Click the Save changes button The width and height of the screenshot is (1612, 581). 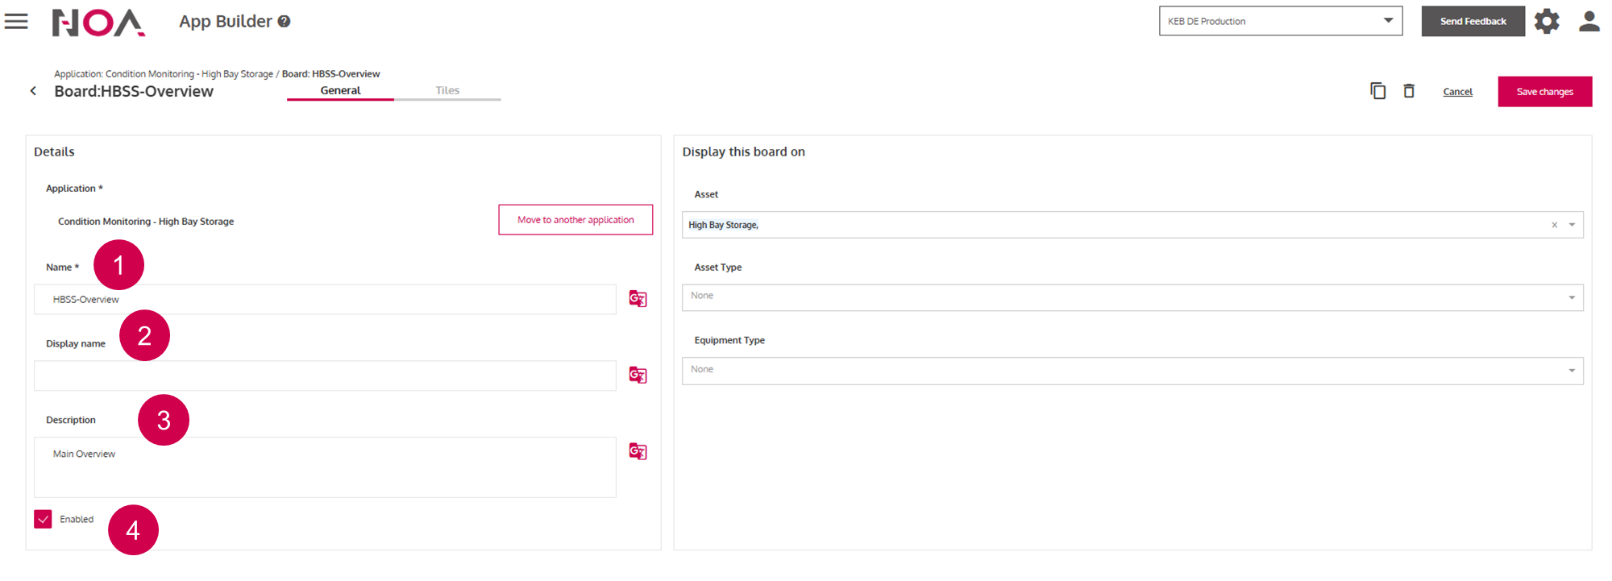[1544, 92]
